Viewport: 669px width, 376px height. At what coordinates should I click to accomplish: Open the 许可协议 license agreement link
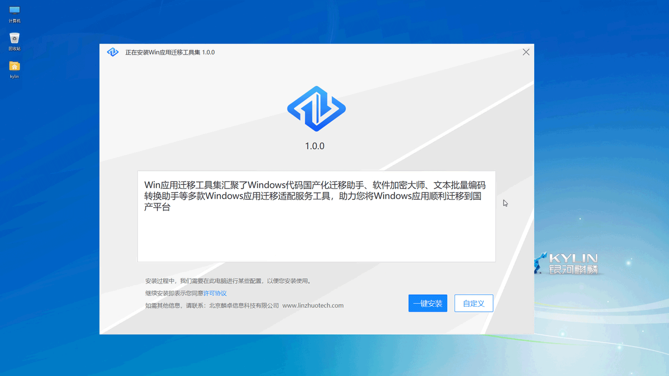tap(215, 293)
